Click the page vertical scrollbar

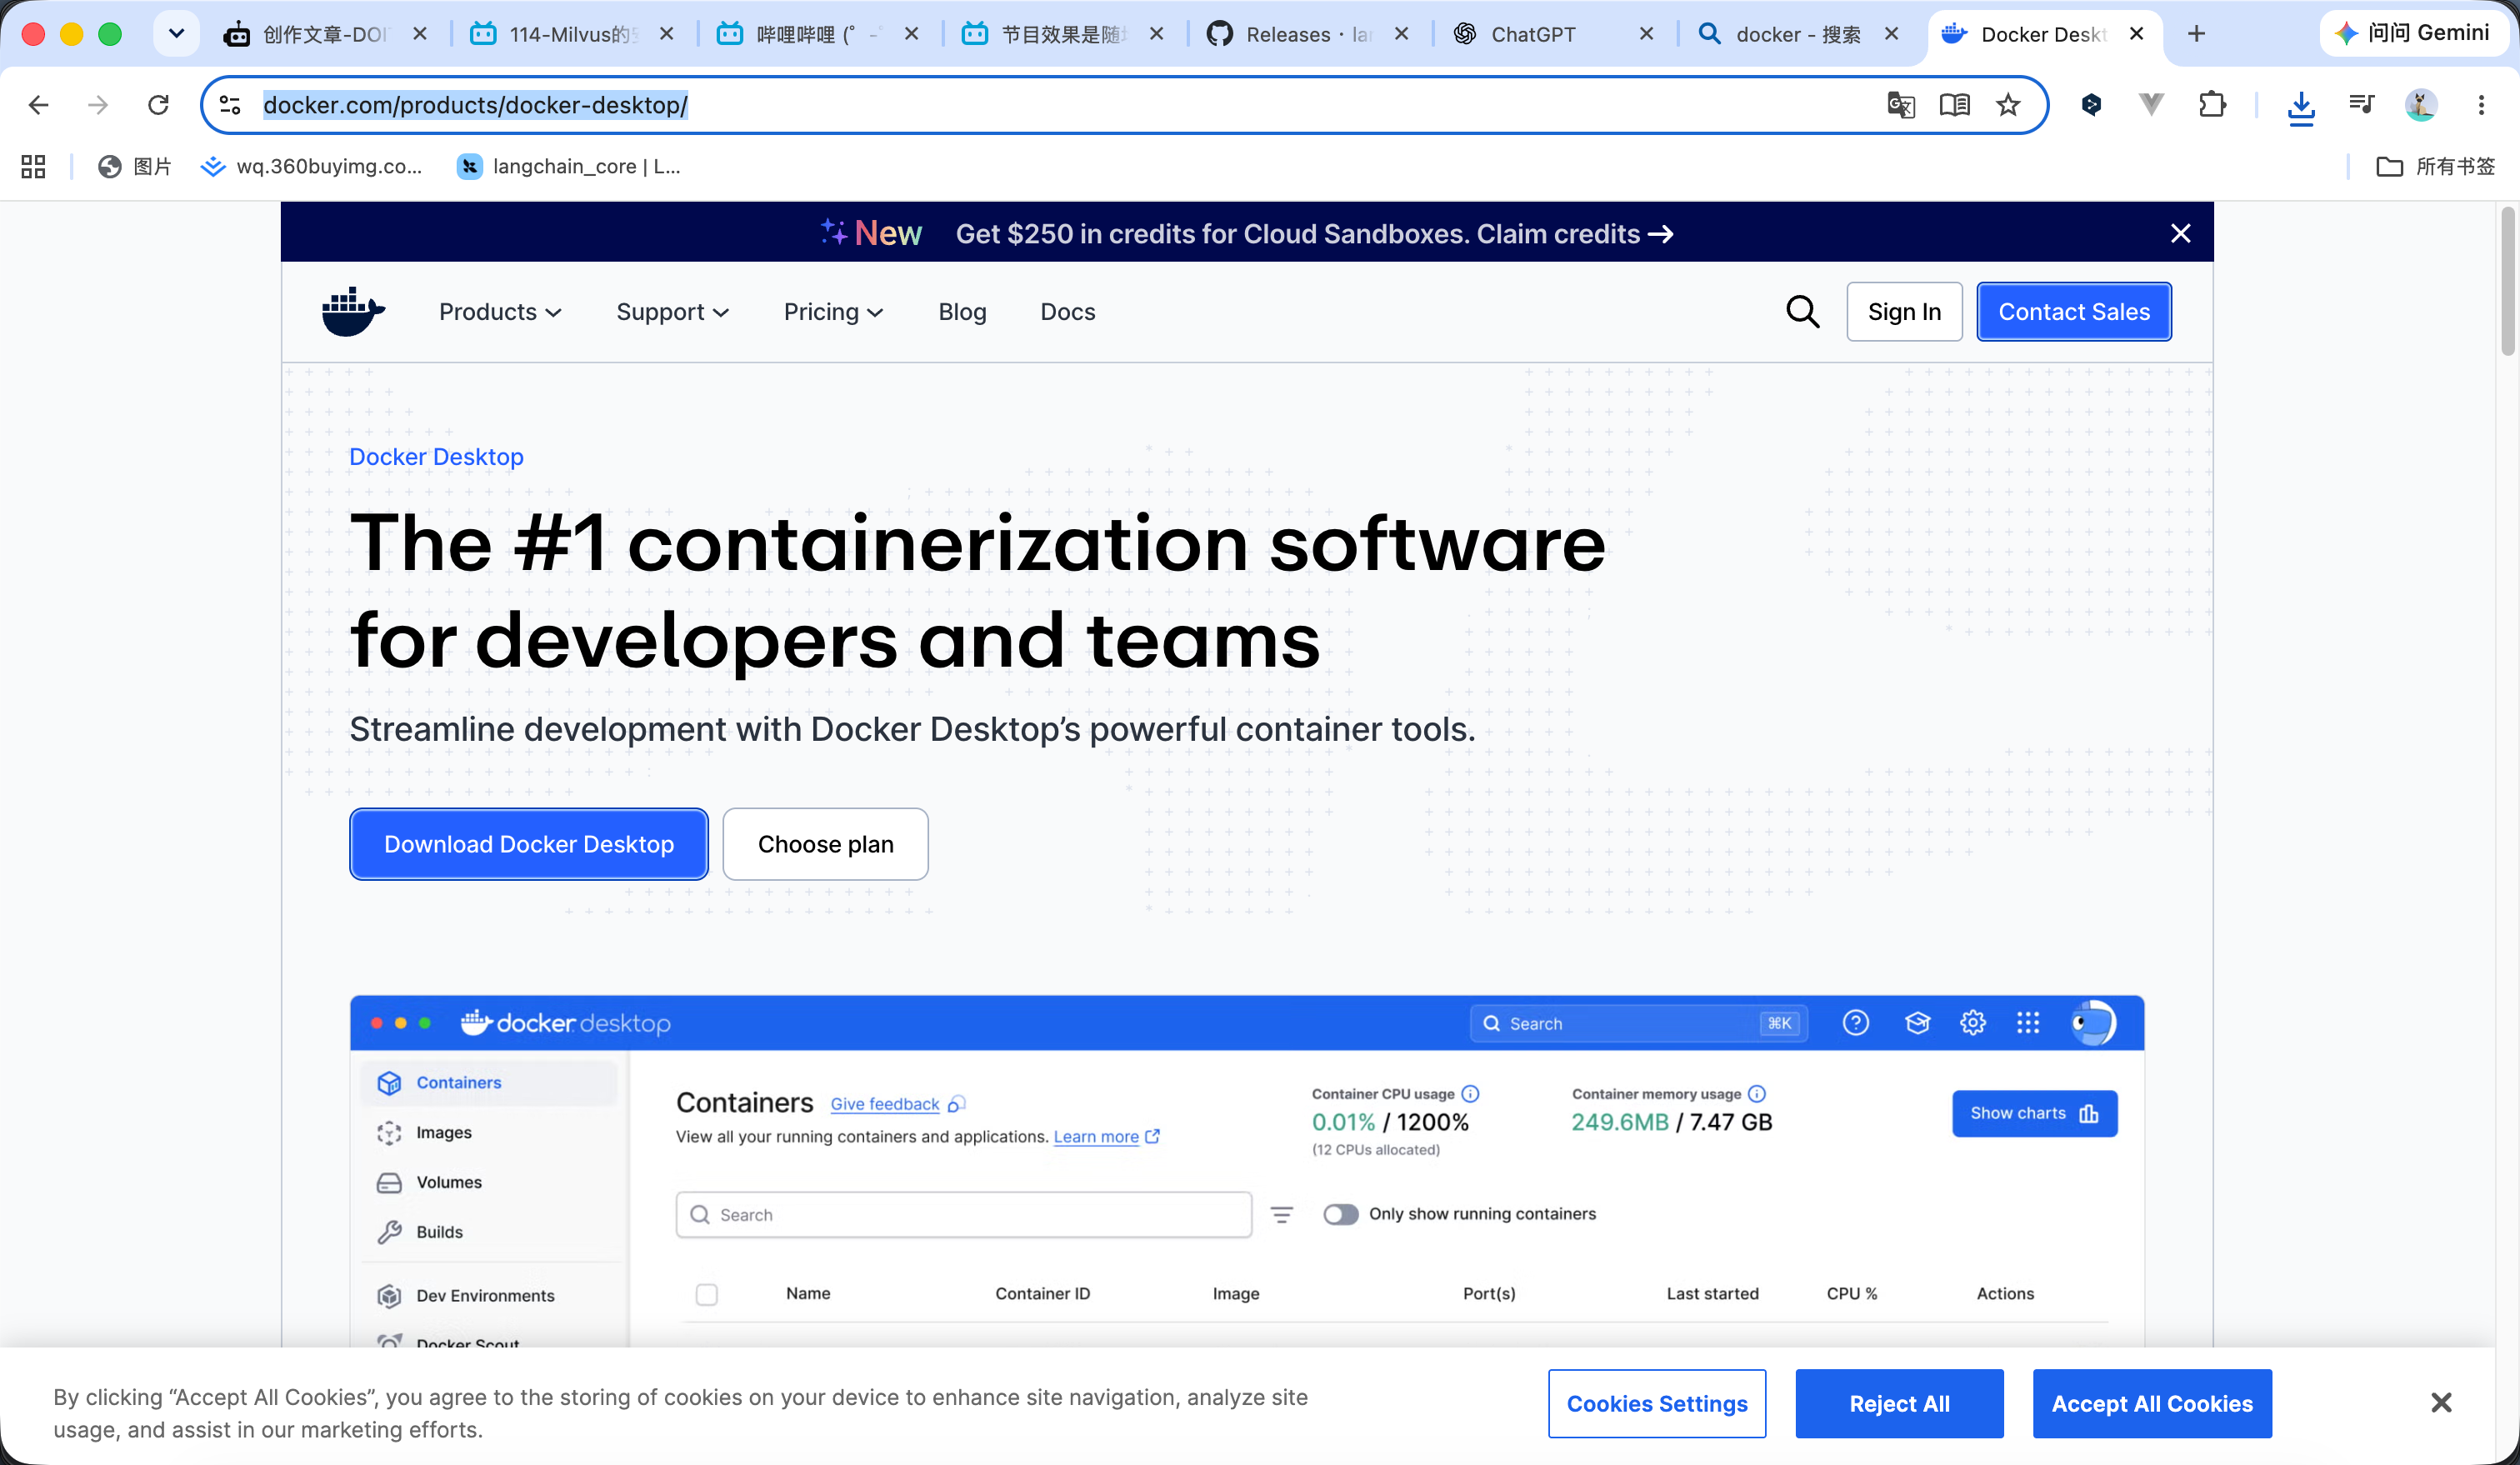[x=2507, y=281]
